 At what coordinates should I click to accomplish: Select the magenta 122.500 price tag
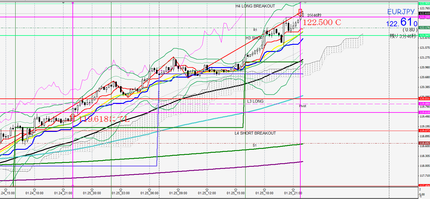[424, 17]
